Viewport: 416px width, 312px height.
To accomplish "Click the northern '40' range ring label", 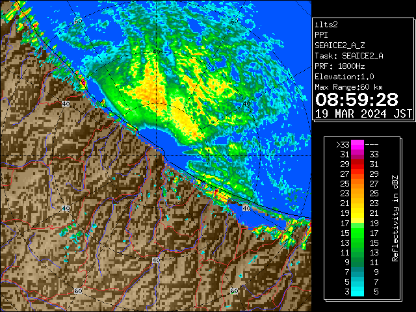I will tap(156, 51).
